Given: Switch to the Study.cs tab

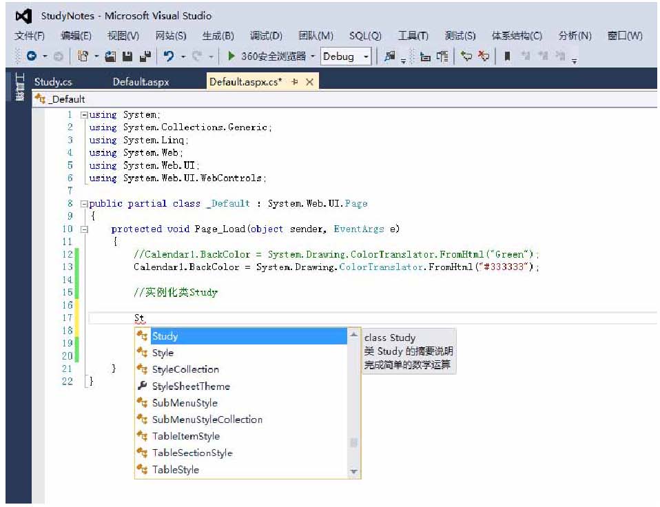Looking at the screenshot, I should click(x=53, y=81).
